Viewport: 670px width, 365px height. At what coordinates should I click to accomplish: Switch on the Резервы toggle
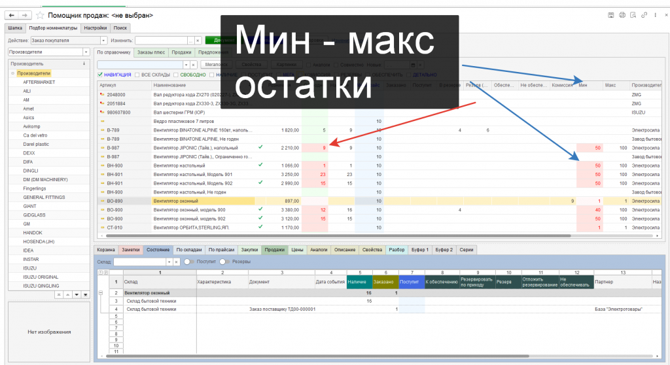(224, 262)
